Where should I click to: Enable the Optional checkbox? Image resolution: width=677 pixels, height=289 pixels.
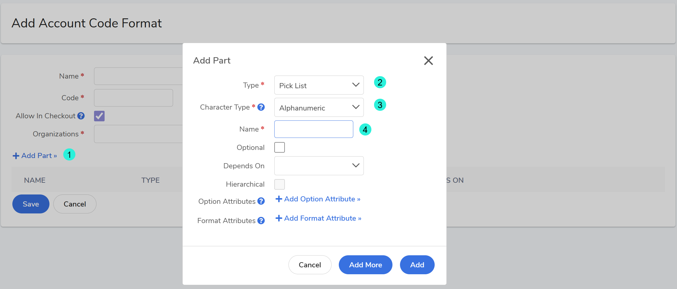[279, 148]
